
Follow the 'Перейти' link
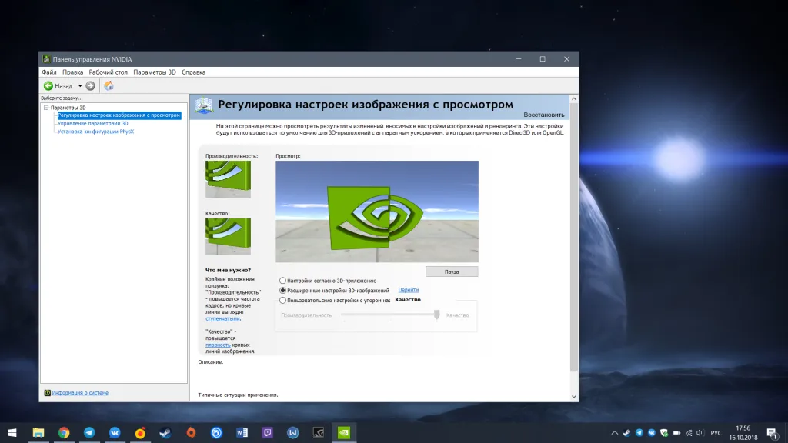click(409, 290)
